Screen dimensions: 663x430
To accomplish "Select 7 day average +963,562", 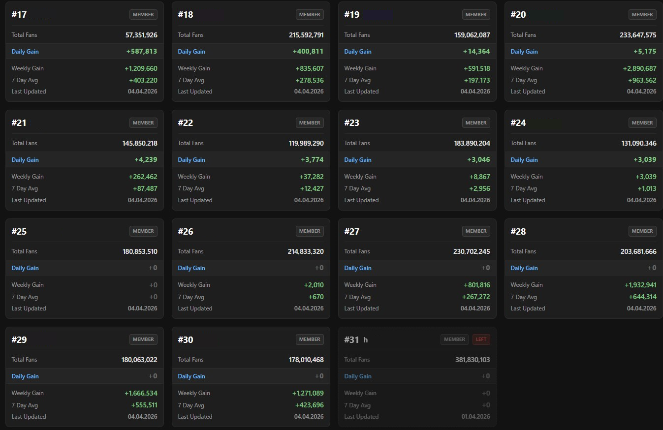I will [642, 80].
